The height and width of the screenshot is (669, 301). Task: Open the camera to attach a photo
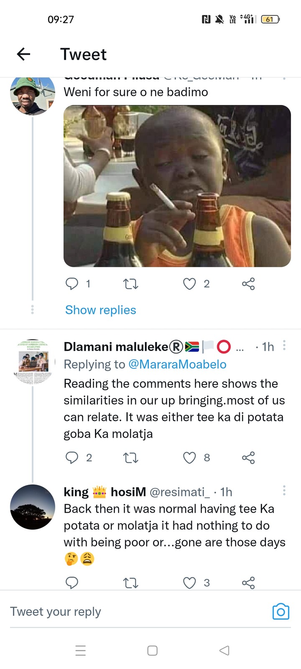tap(281, 612)
